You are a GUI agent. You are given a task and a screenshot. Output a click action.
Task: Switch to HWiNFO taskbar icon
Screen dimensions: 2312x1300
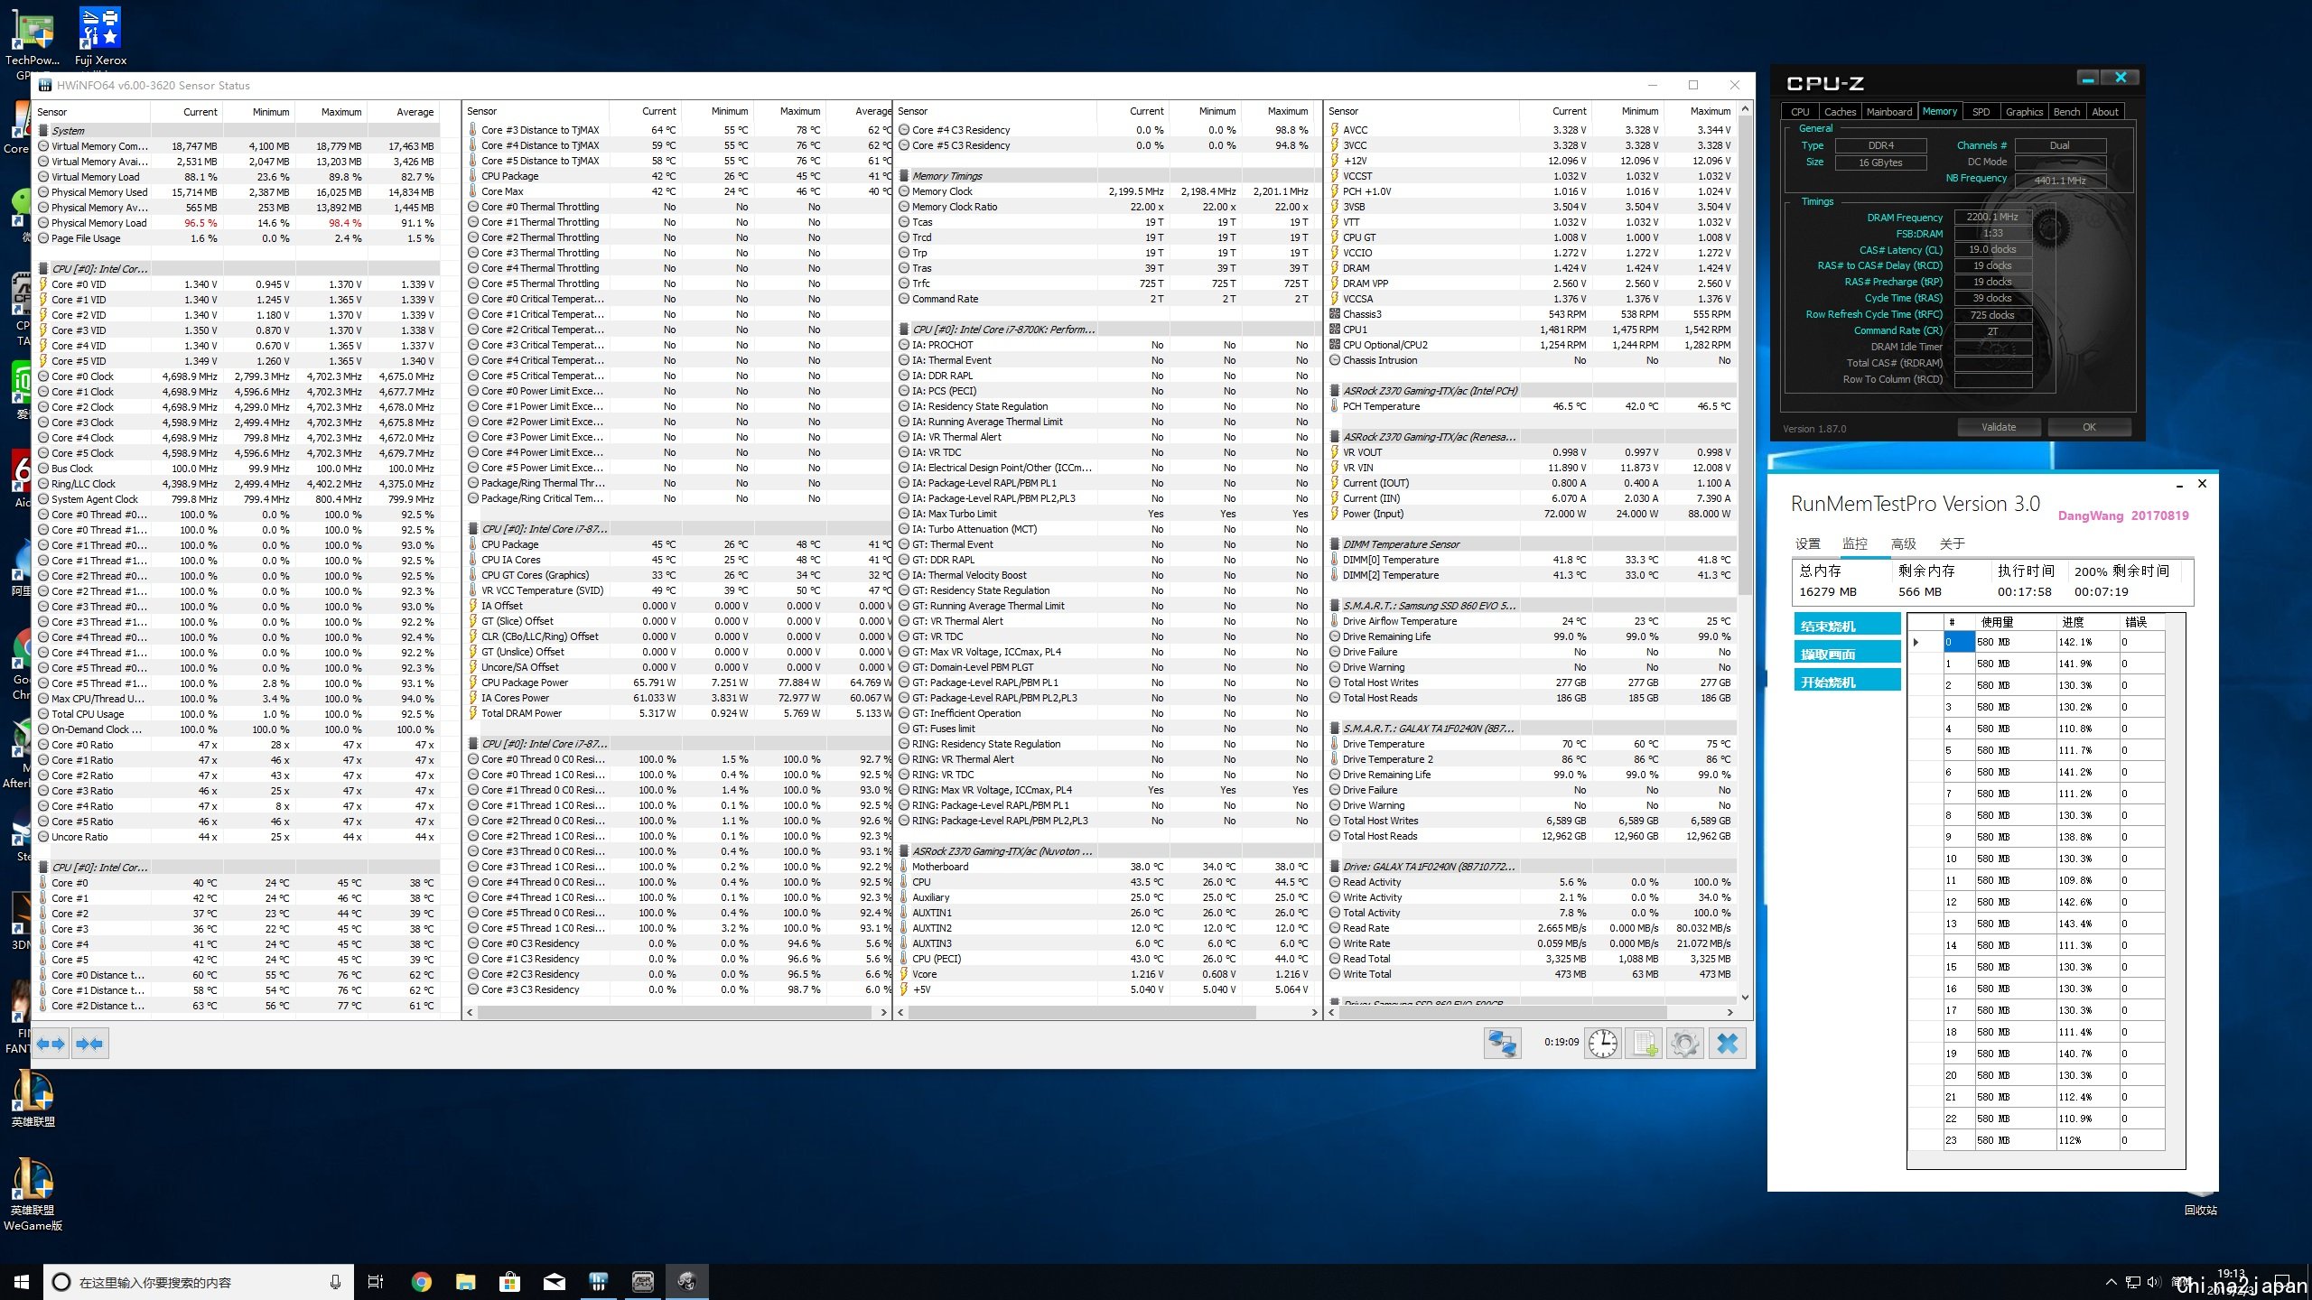tap(598, 1282)
